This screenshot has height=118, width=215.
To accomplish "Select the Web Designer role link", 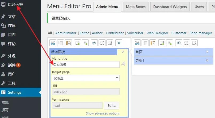I will point(157,33).
